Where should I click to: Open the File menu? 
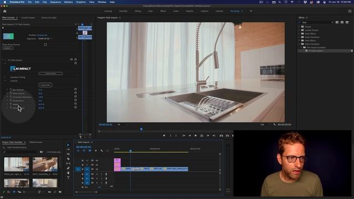click(x=29, y=2)
